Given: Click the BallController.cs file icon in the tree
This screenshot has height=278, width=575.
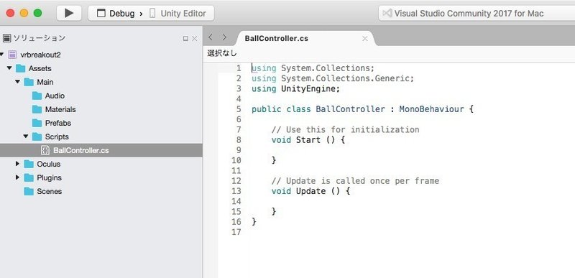Looking at the screenshot, I should (45, 150).
